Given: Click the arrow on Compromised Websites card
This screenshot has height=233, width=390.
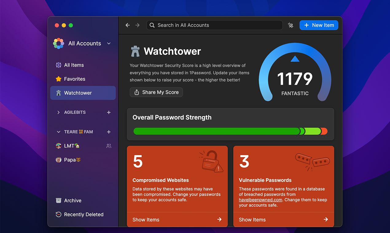Looking at the screenshot, I should 219,220.
